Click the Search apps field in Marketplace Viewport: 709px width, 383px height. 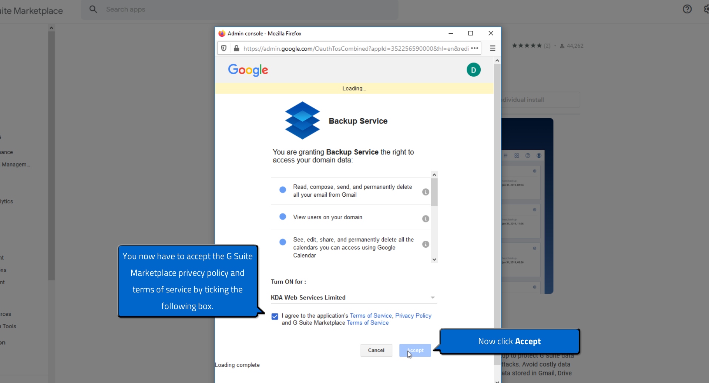[240, 10]
